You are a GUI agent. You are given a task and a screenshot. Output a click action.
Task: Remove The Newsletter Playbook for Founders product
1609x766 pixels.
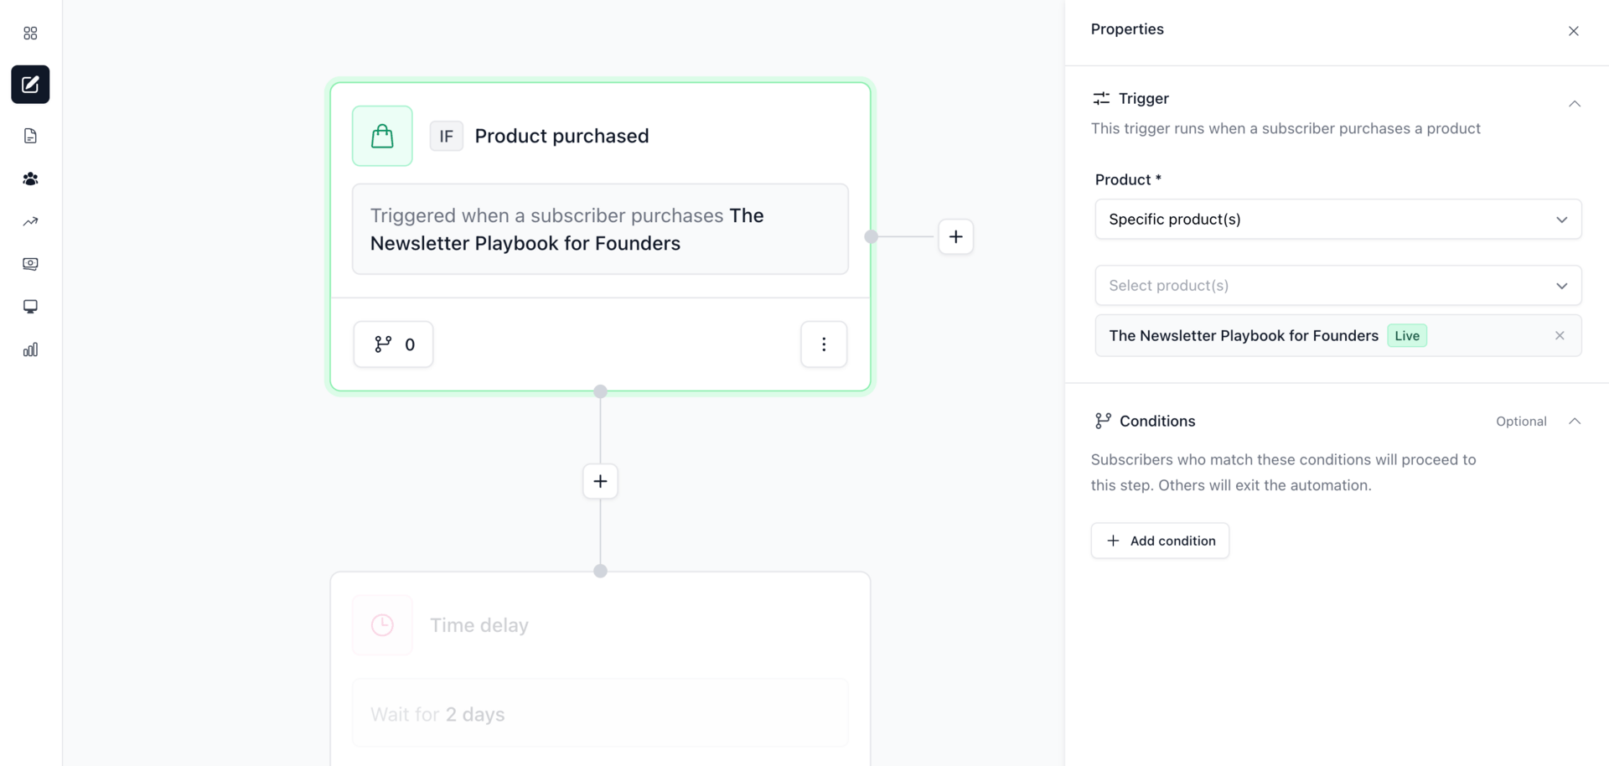1560,336
